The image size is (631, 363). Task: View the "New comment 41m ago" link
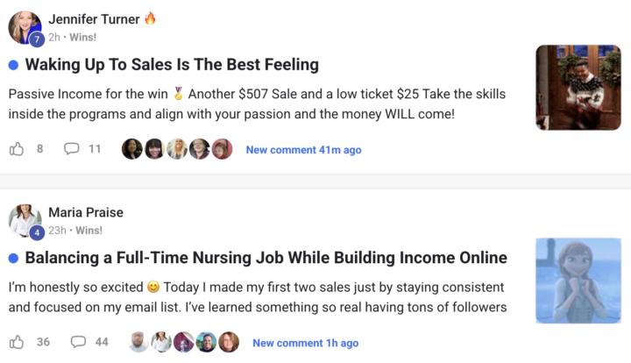pyautogui.click(x=303, y=150)
